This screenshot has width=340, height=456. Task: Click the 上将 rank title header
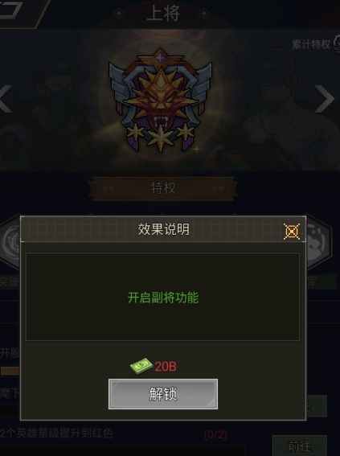tap(163, 13)
